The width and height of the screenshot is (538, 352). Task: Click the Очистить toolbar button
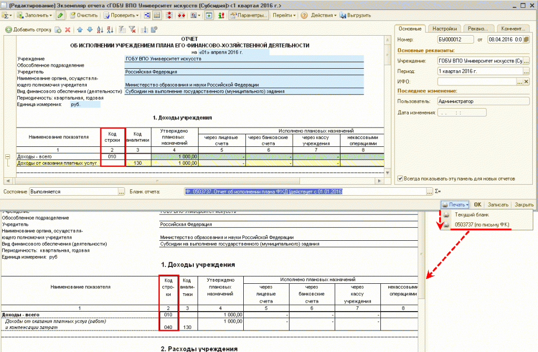click(83, 15)
